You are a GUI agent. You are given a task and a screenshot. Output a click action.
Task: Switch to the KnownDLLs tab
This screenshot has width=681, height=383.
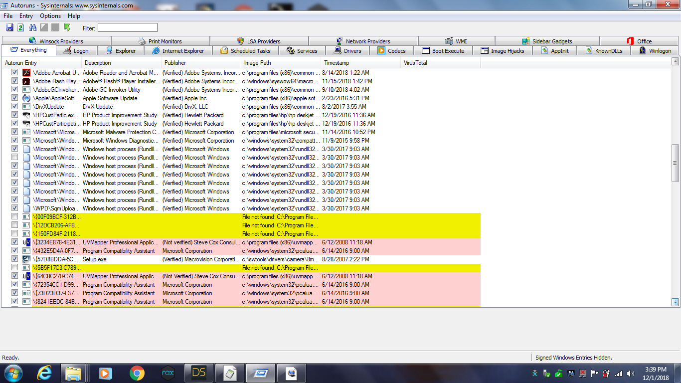pos(604,51)
